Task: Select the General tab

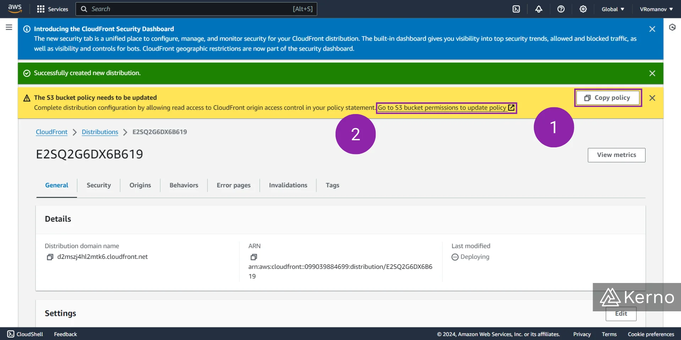Action: 57,185
